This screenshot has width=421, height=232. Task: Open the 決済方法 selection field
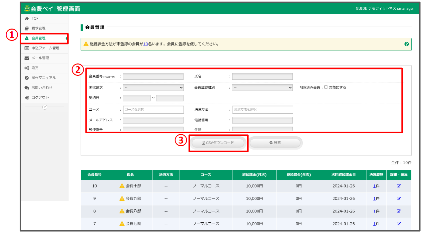262,109
